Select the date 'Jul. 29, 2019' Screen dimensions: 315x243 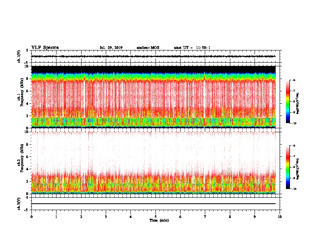pos(111,48)
